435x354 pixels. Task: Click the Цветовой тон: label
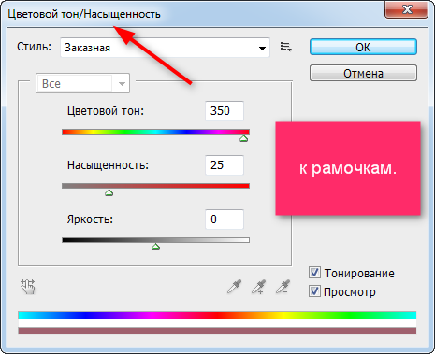(x=106, y=111)
